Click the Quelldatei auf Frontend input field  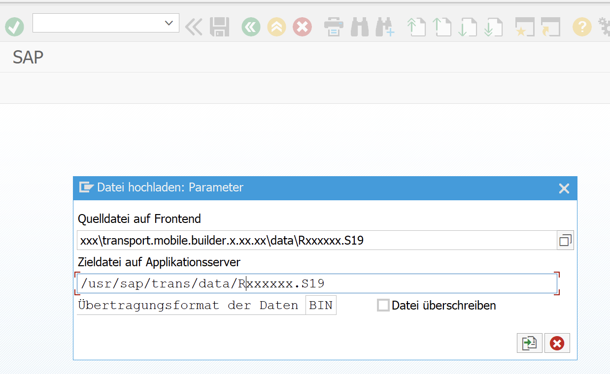coord(316,241)
